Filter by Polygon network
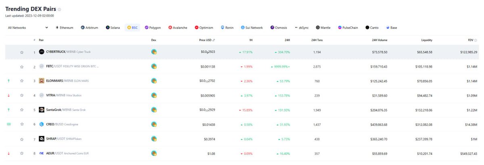The height and width of the screenshot is (165, 484). [x=153, y=28]
